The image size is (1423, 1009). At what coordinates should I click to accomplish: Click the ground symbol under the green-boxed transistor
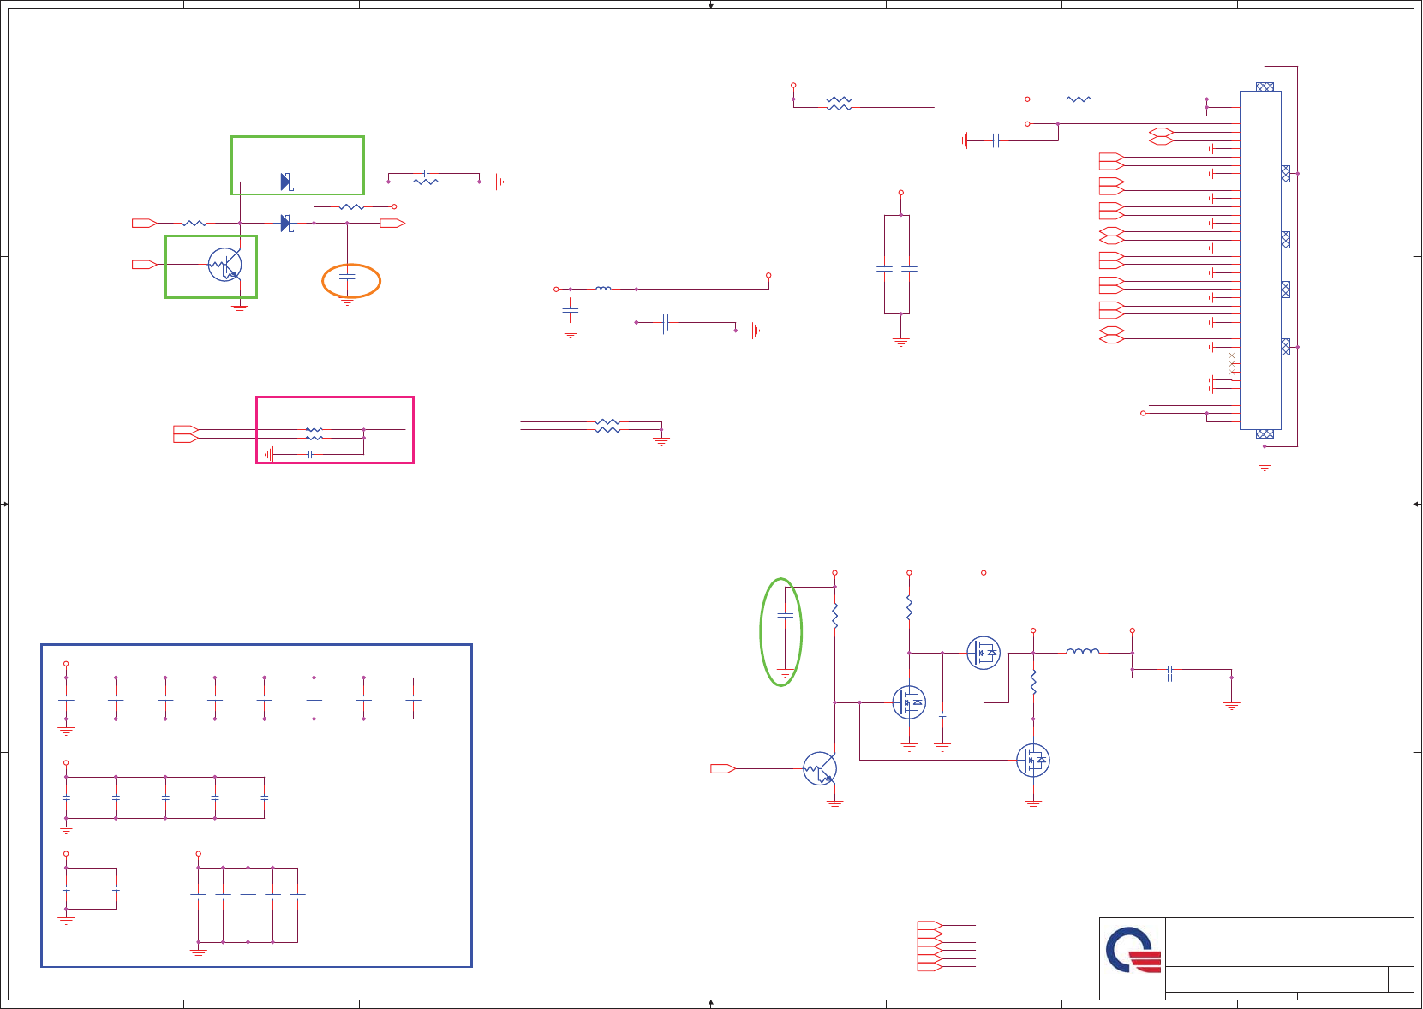pos(240,308)
